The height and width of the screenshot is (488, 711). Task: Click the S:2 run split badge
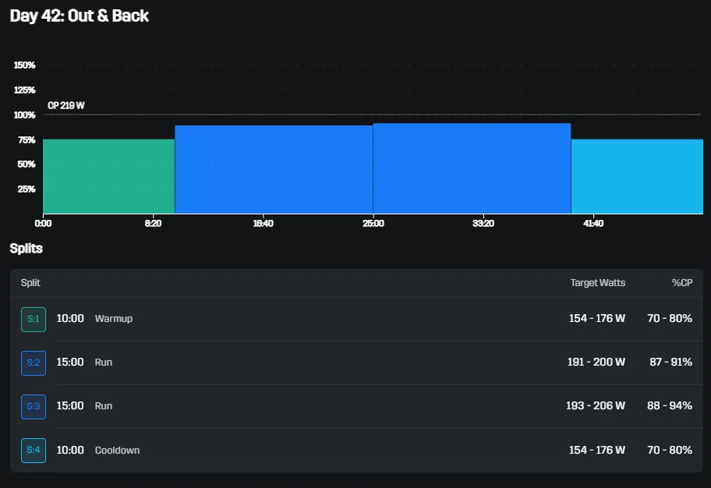coord(34,362)
